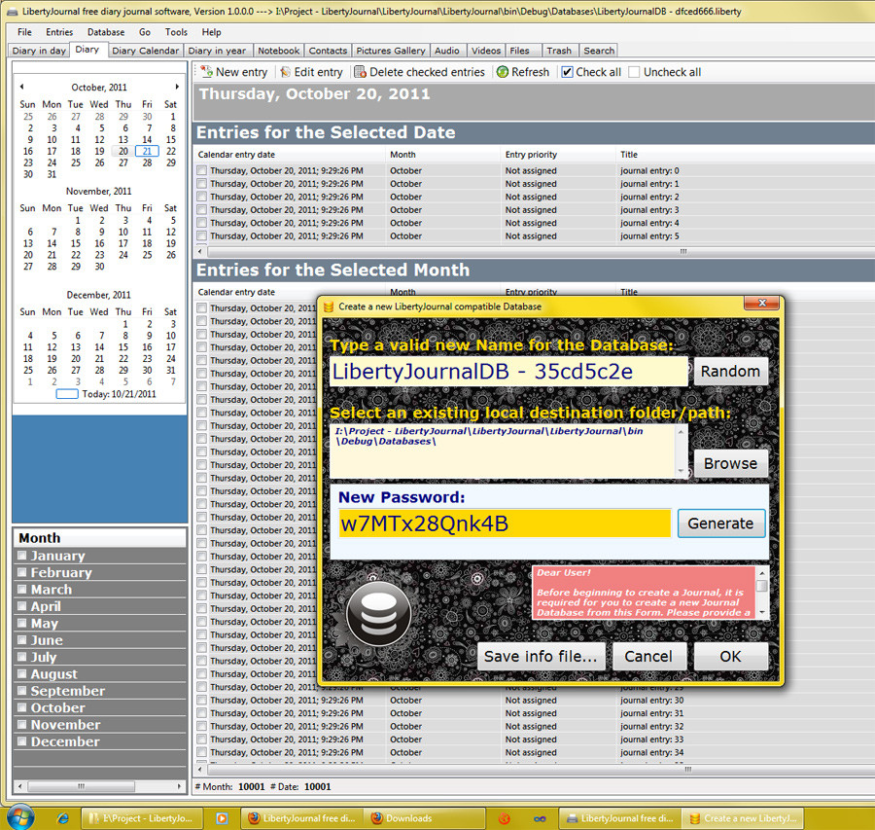Click OK in the database dialog

point(730,656)
